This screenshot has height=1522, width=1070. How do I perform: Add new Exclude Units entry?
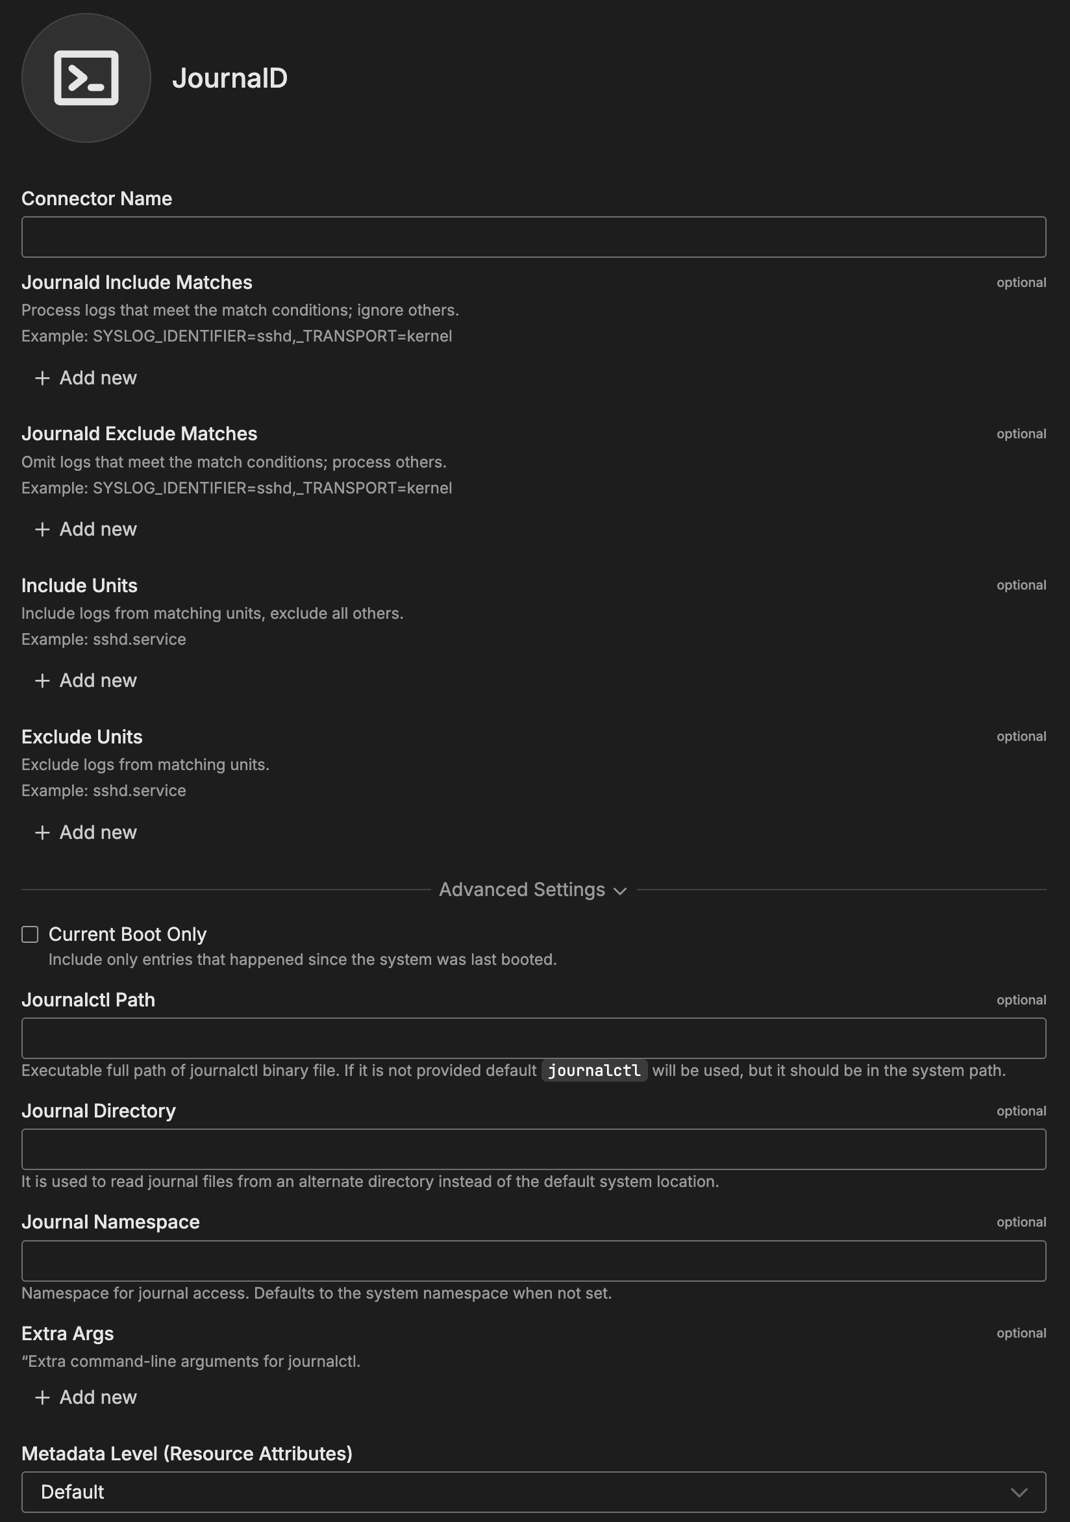pyautogui.click(x=97, y=832)
